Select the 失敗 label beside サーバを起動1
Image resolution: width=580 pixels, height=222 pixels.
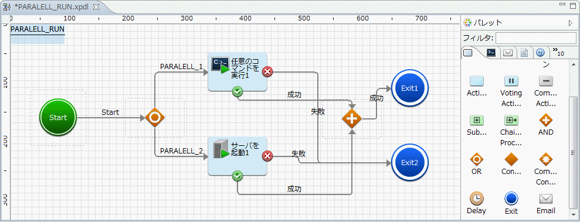click(299, 153)
